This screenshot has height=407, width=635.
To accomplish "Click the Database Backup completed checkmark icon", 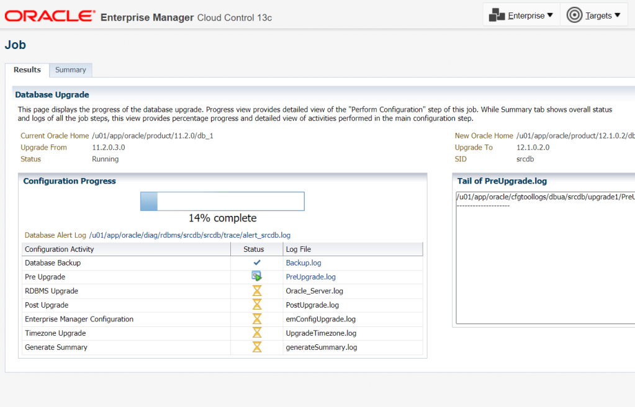I will click(x=257, y=262).
